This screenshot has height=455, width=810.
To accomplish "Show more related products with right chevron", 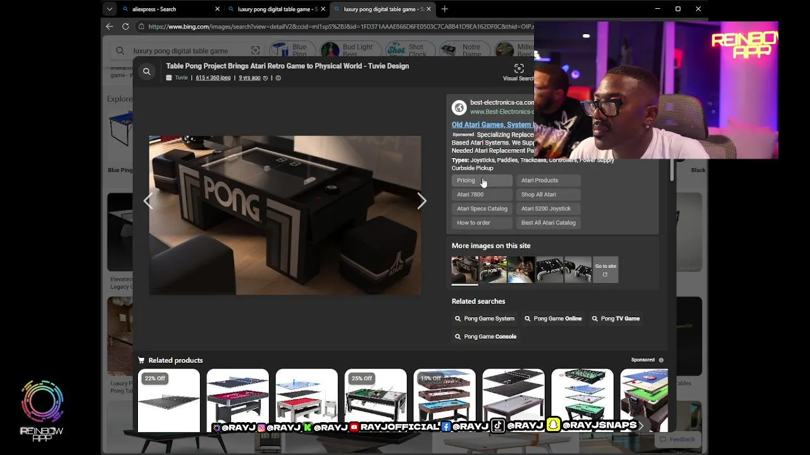I will (x=641, y=426).
